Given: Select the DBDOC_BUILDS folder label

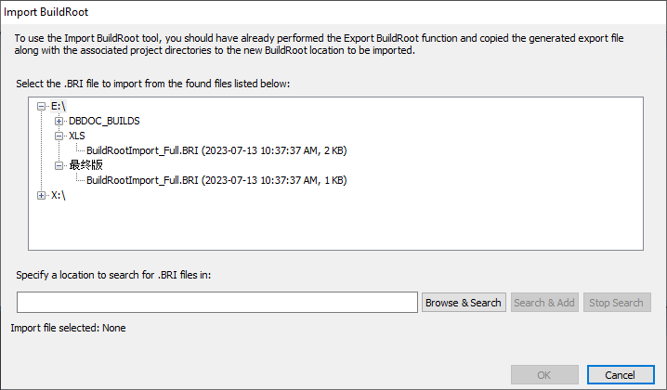Looking at the screenshot, I should click(x=104, y=121).
